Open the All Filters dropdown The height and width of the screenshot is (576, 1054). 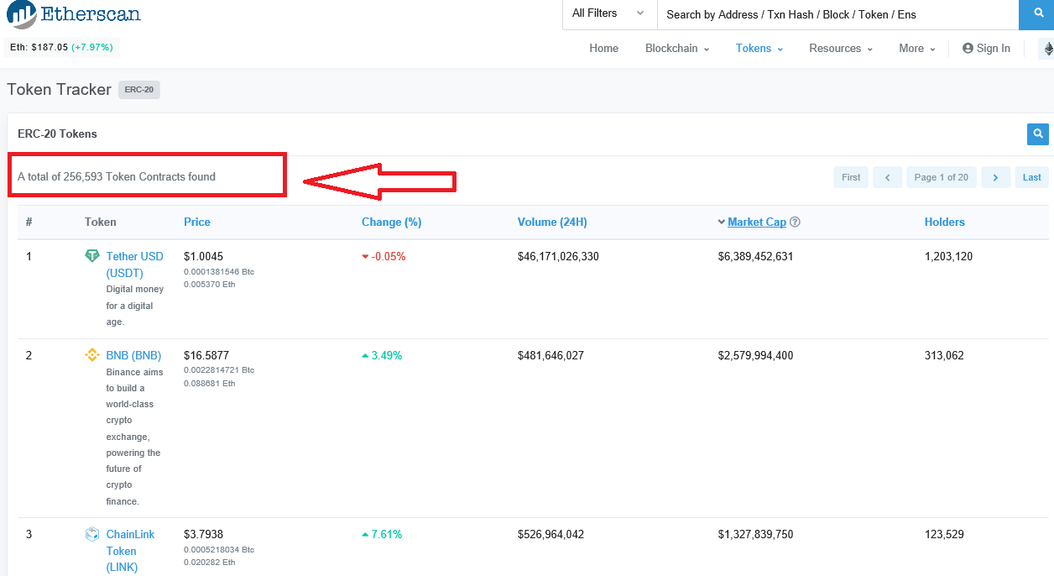(x=608, y=13)
